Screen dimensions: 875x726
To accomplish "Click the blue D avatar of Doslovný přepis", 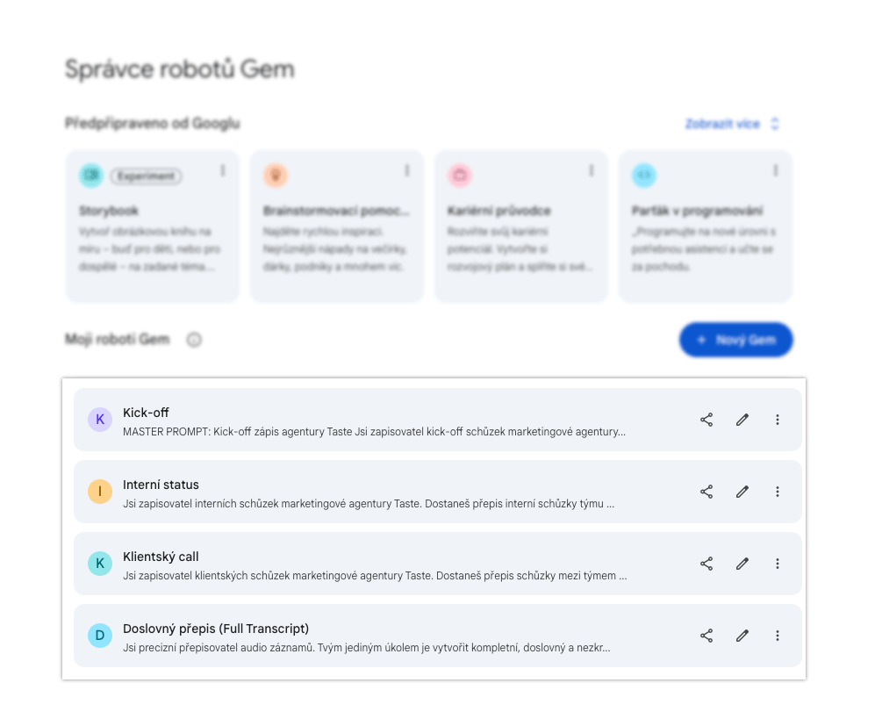I will click(x=100, y=636).
